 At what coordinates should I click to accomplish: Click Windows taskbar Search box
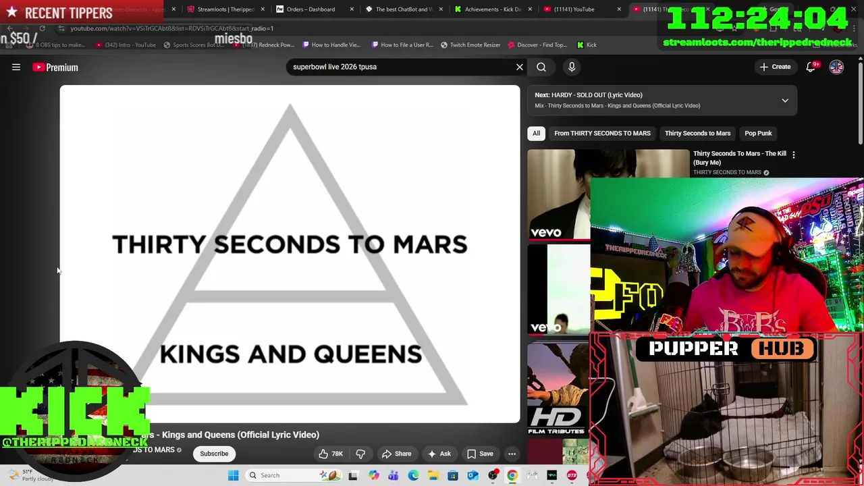pos(293,475)
